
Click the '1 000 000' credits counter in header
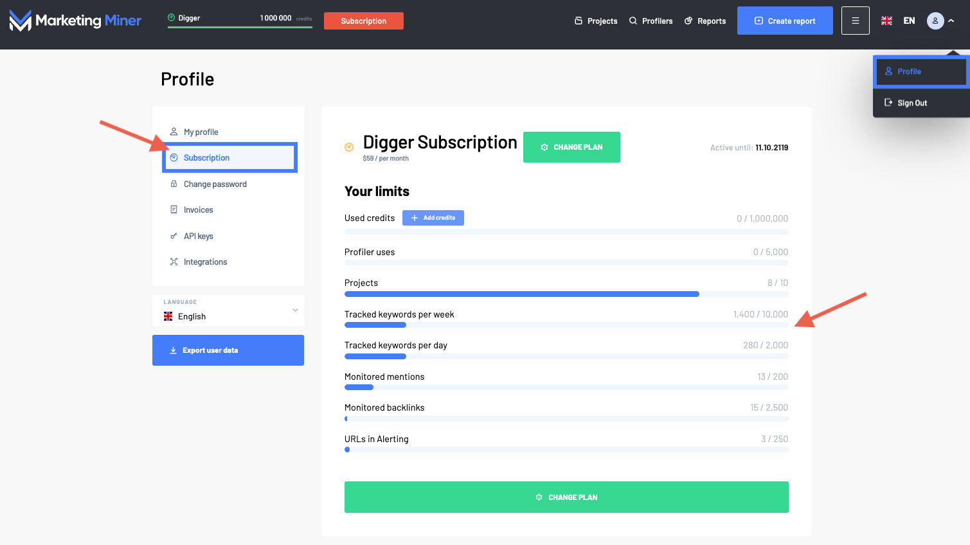[x=276, y=18]
